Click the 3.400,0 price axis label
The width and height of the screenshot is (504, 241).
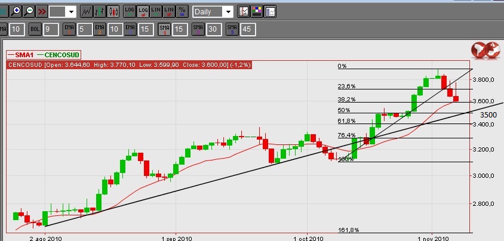point(485,124)
